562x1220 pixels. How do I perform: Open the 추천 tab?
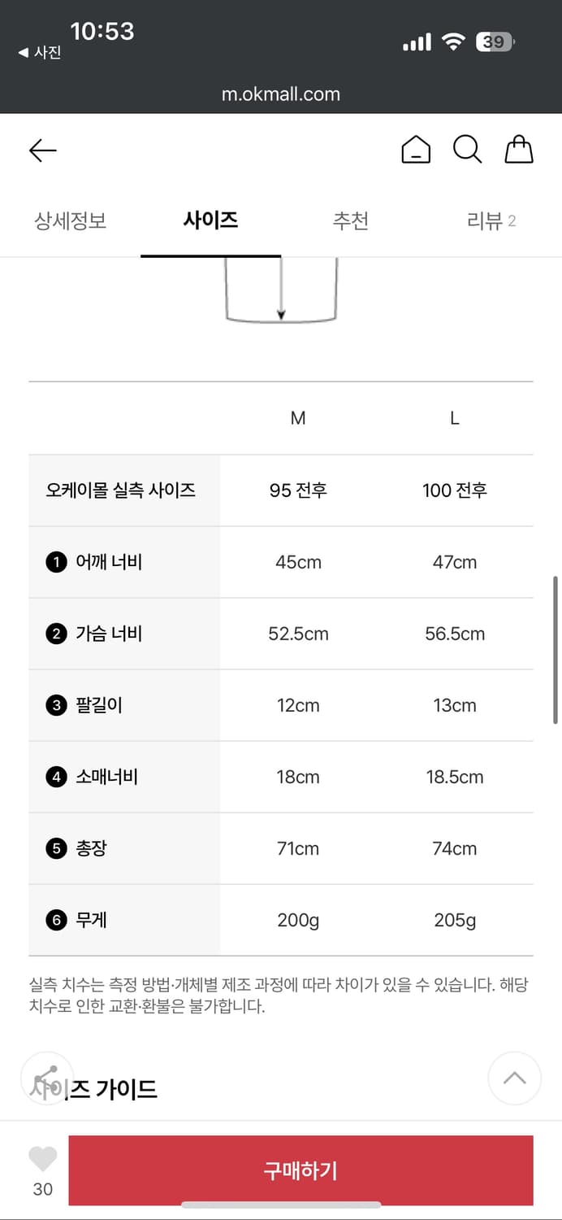[351, 220]
